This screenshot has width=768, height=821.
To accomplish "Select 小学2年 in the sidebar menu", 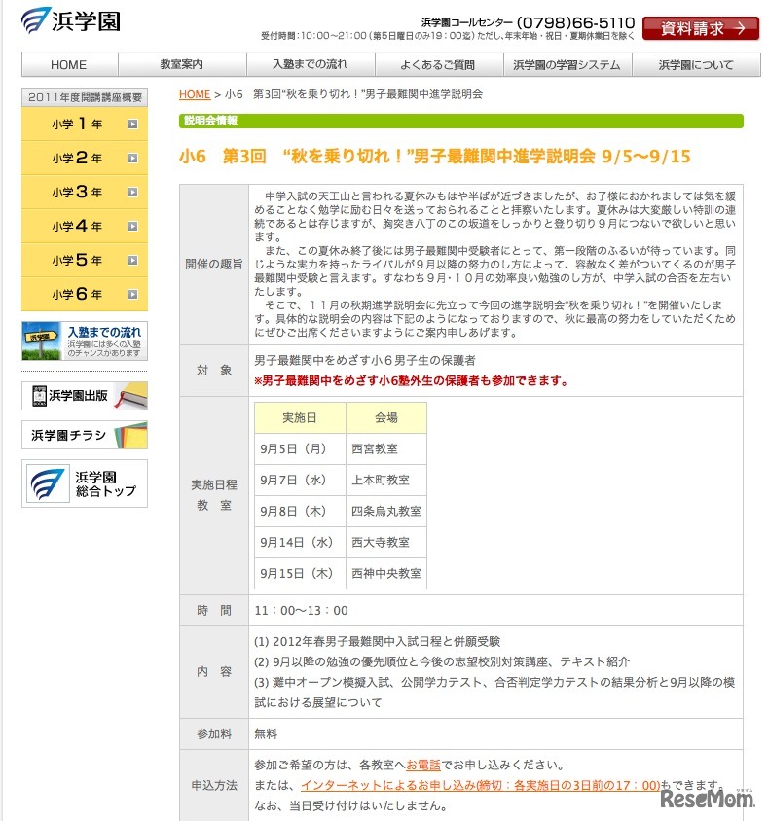I will coord(85,159).
